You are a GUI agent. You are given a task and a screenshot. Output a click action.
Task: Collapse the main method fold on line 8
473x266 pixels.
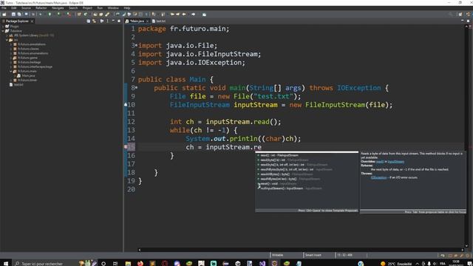(x=136, y=88)
